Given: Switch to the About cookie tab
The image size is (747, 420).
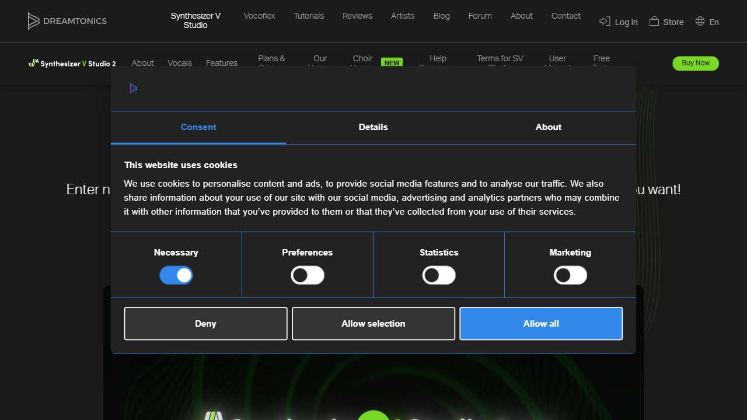Looking at the screenshot, I should pyautogui.click(x=549, y=127).
